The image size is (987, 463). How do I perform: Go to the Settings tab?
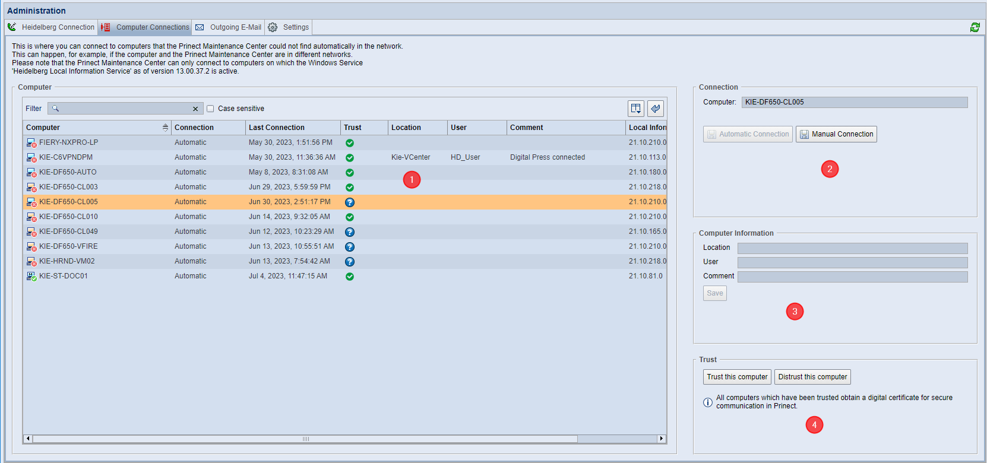[x=289, y=27]
